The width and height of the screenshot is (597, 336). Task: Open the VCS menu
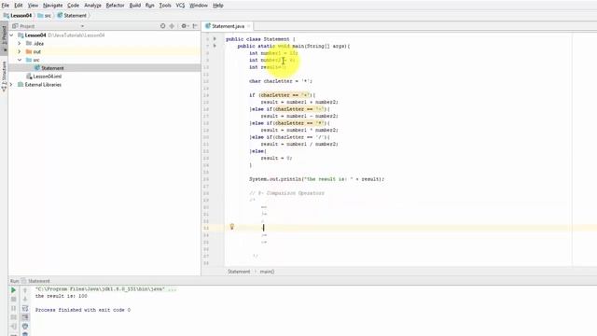180,6
